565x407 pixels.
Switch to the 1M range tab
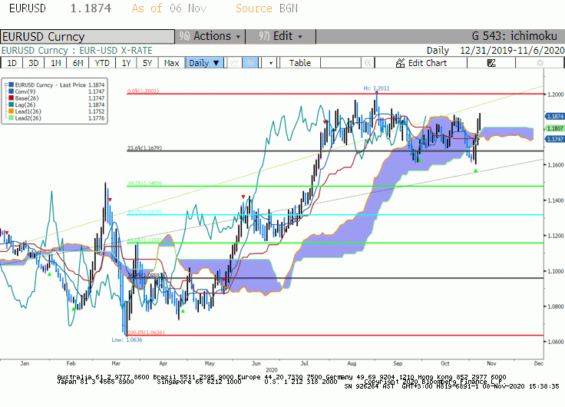pyautogui.click(x=55, y=63)
